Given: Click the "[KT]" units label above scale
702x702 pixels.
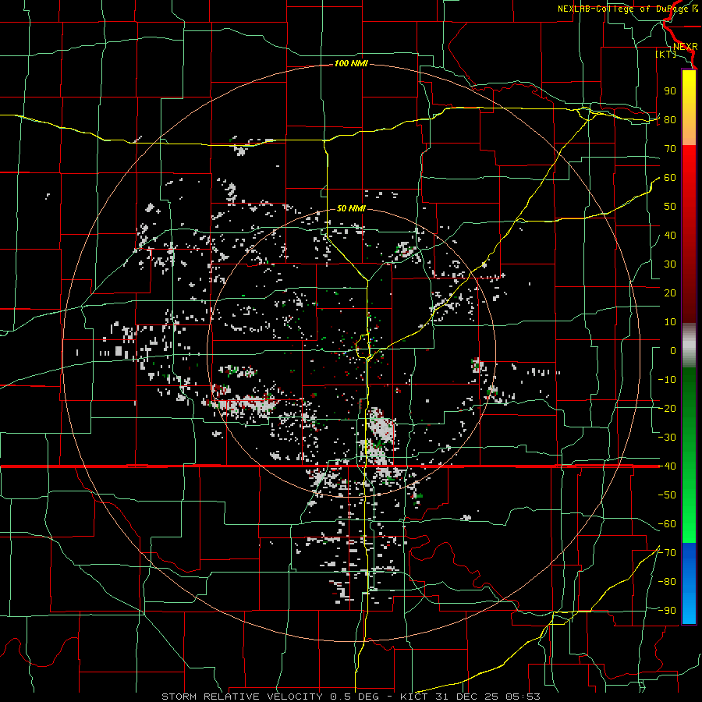Looking at the screenshot, I should pos(665,54).
